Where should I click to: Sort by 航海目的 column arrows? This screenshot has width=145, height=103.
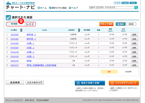79,30
